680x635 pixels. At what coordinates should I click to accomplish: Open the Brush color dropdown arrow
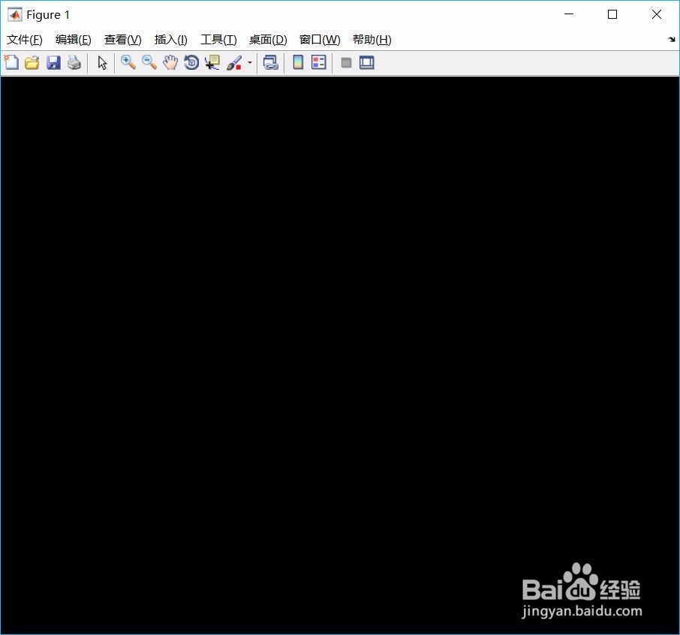tap(250, 62)
